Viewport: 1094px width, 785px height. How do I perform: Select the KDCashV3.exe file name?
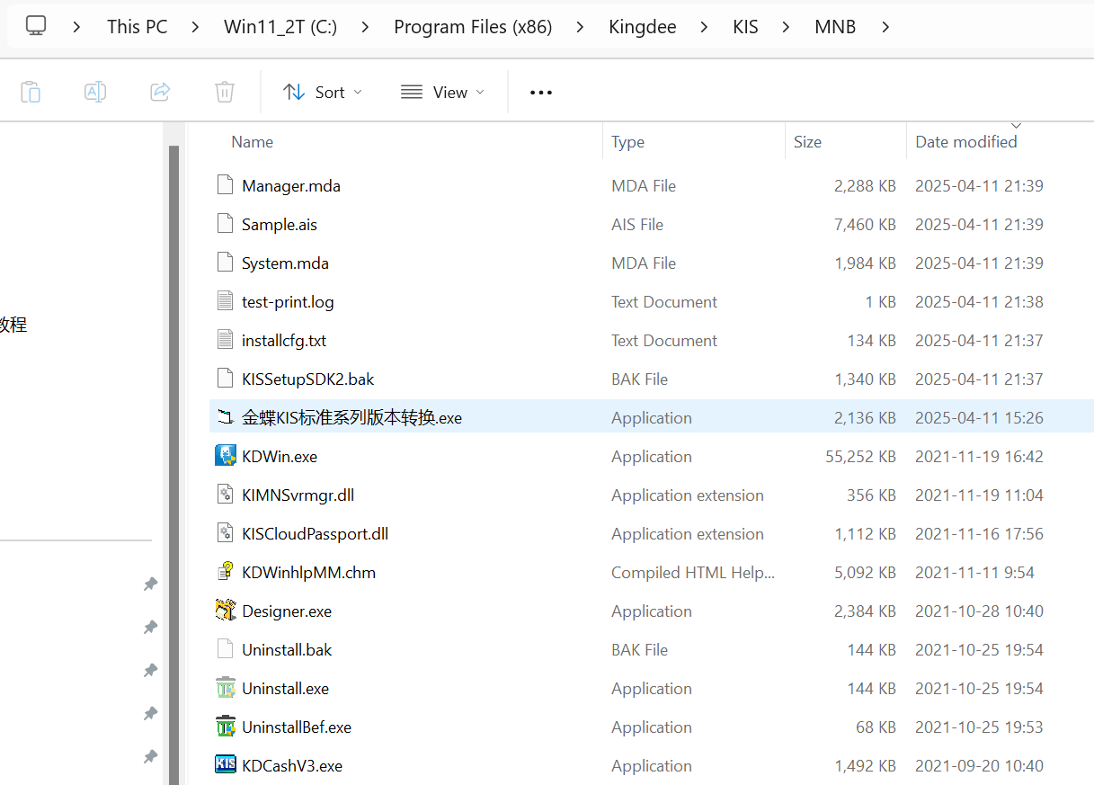click(x=292, y=765)
